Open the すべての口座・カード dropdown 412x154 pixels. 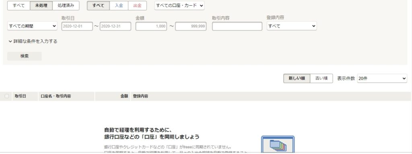pyautogui.click(x=179, y=6)
